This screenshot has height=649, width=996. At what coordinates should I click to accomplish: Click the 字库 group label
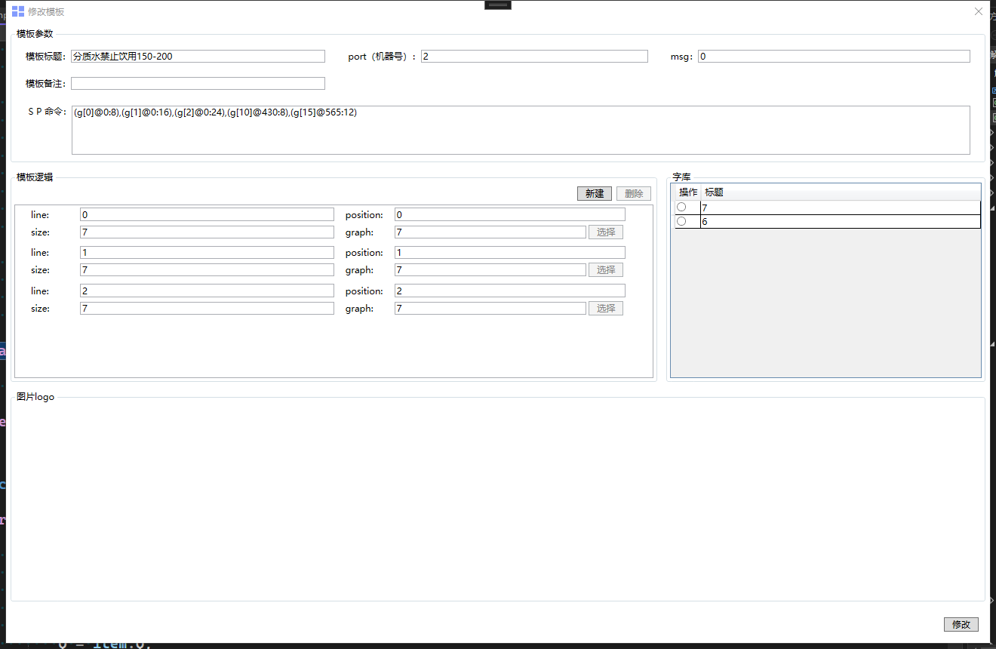[681, 177]
